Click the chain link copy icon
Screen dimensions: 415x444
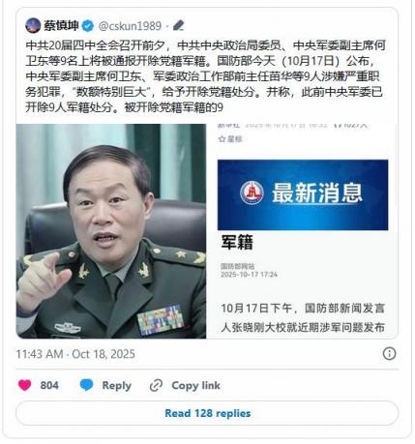click(156, 385)
